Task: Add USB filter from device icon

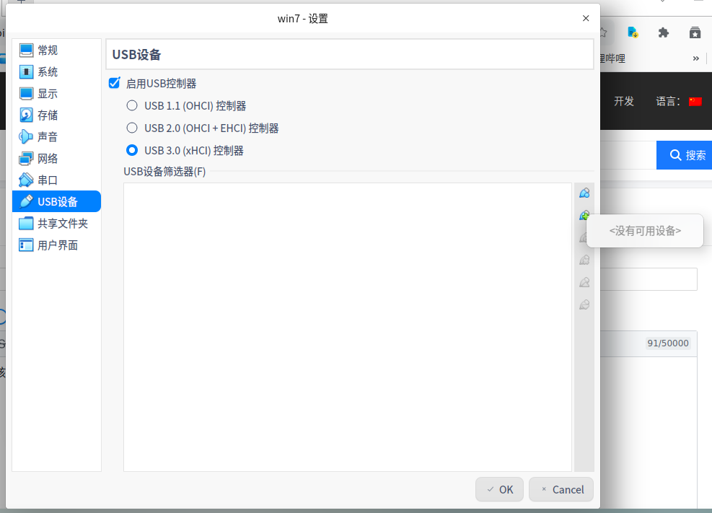Action: 584,215
